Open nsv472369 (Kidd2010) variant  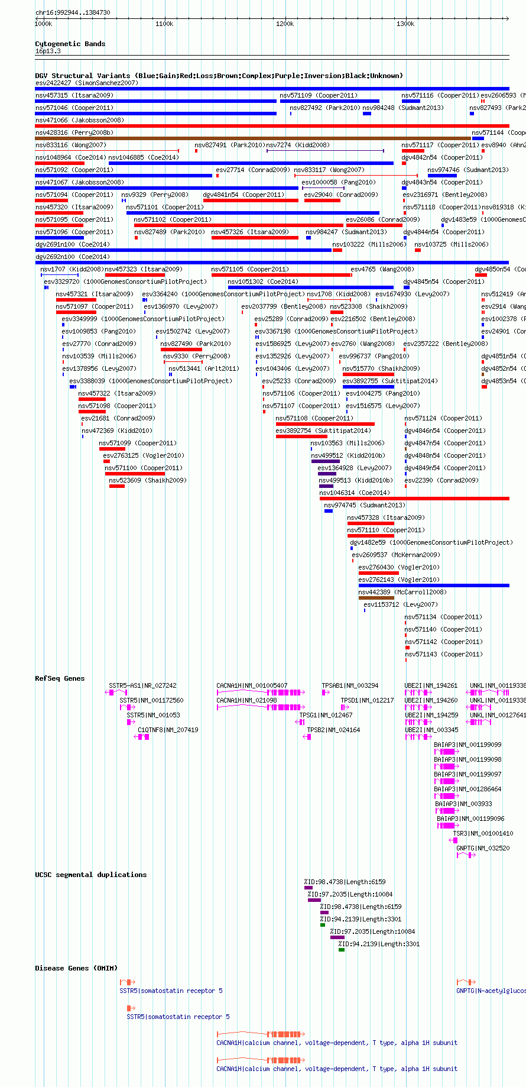[117, 431]
